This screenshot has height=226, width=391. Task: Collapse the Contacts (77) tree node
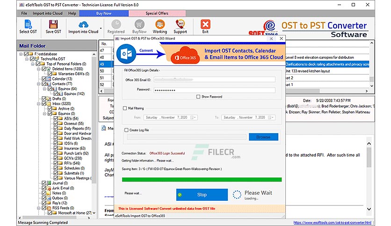pyautogui.click(x=39, y=84)
